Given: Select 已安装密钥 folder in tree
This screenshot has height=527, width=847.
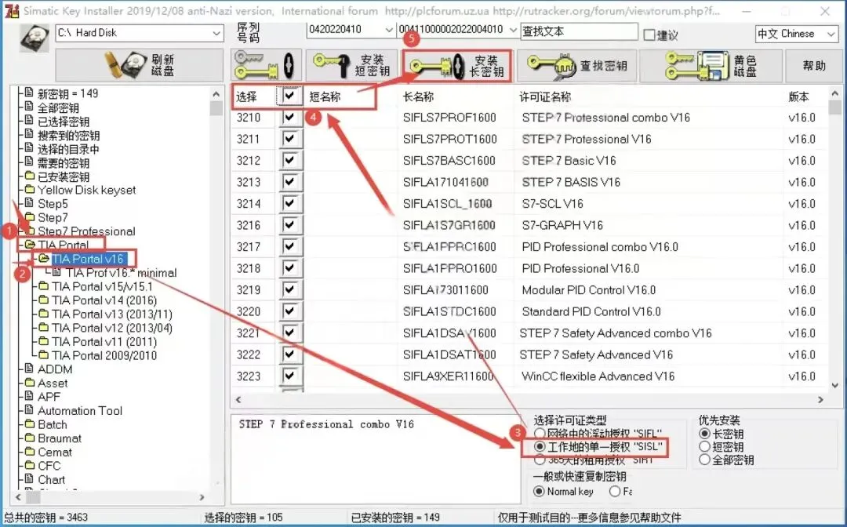Looking at the screenshot, I should (x=64, y=176).
